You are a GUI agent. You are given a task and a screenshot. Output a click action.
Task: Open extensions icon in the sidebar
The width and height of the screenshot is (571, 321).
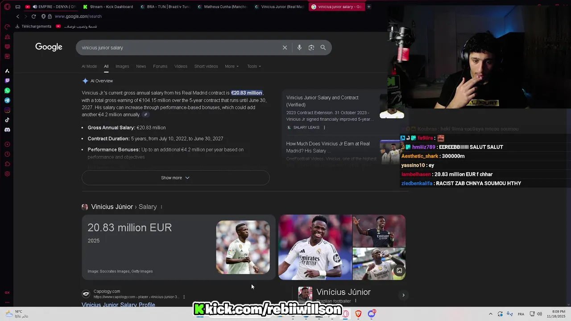point(7,164)
